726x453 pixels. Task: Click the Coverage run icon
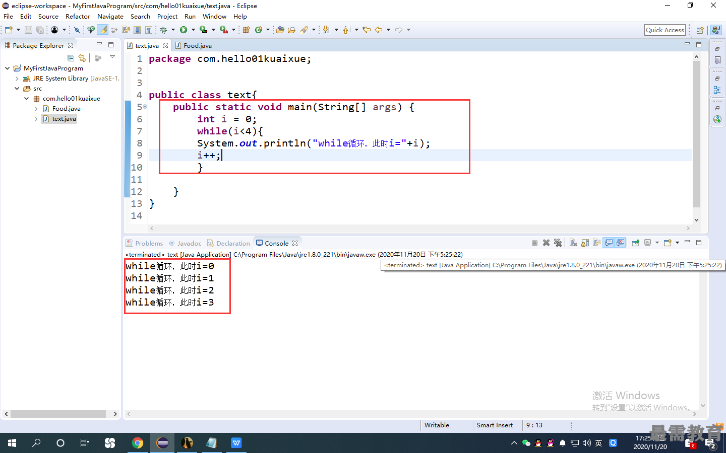pyautogui.click(x=203, y=30)
